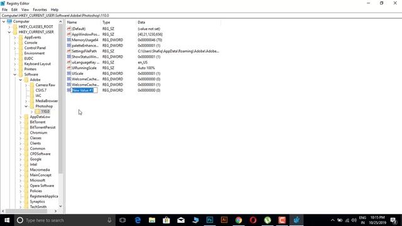402x226 pixels.
Task: Expand the HKEY_CLASSES_ROOT hive
Action: 9,26
